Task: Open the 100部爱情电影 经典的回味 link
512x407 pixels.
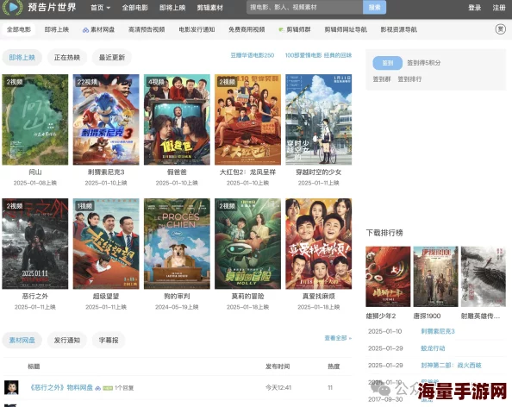Action: [318, 55]
